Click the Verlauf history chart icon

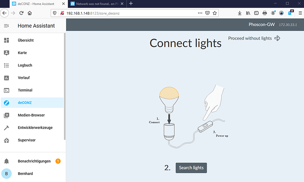[x=7, y=78]
